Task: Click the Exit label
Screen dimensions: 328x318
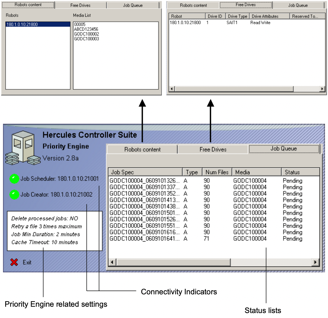Action: tap(27, 262)
